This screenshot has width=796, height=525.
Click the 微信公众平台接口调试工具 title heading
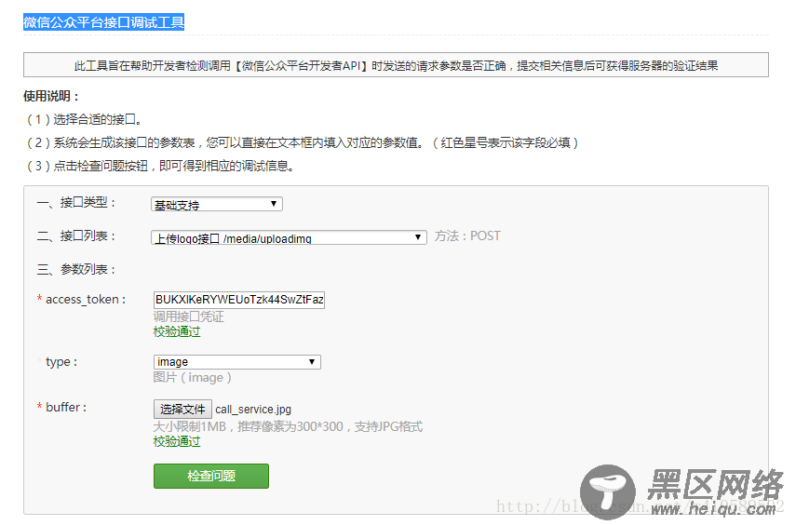tap(103, 22)
